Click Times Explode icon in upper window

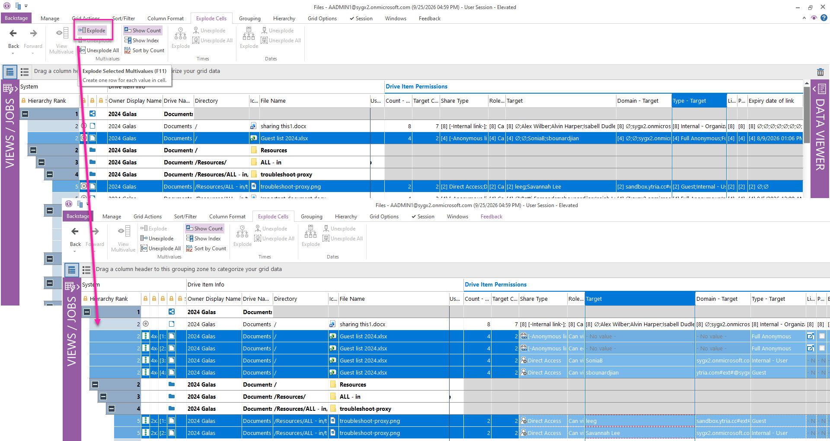180,33
